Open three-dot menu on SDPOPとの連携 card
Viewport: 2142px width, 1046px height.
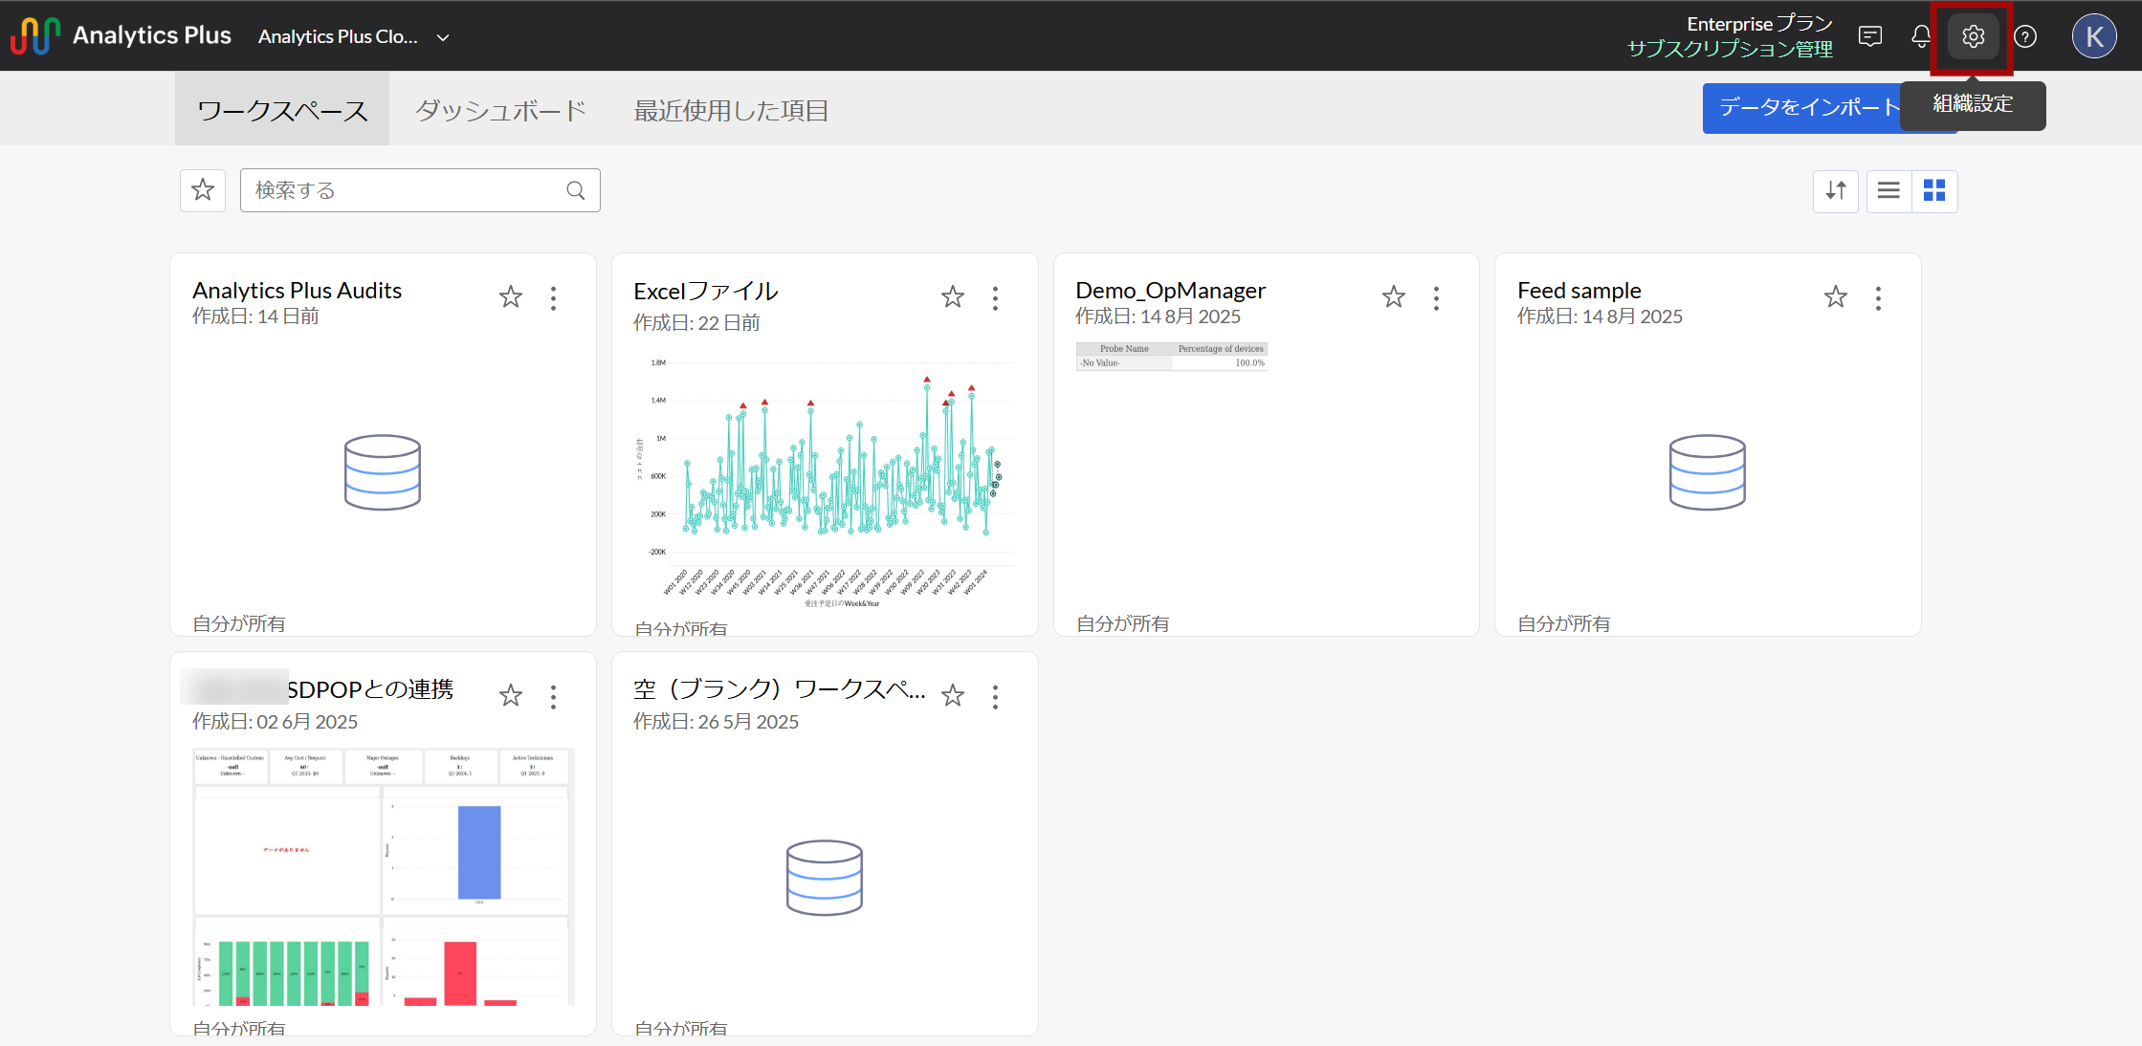pyautogui.click(x=553, y=697)
